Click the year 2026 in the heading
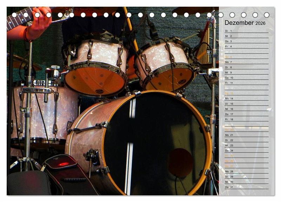281x202 pixels. (x=260, y=24)
